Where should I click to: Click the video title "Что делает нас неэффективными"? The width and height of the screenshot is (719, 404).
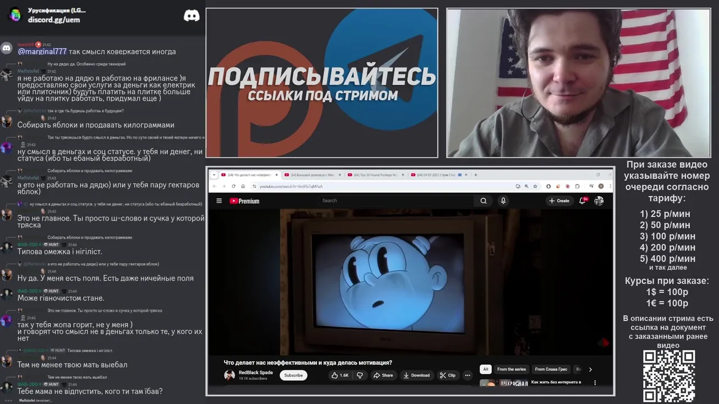tap(308, 362)
